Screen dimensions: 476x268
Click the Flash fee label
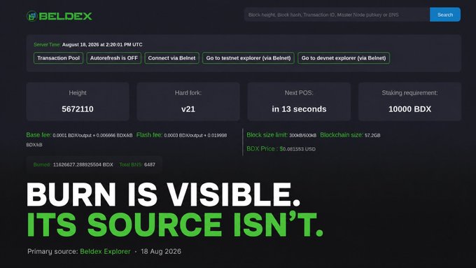coord(149,135)
